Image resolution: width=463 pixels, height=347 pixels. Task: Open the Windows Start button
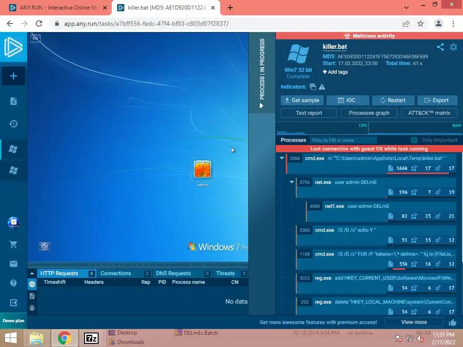11,338
